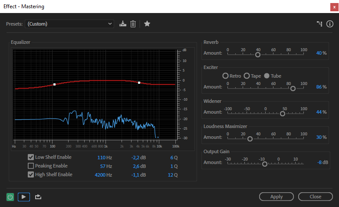339x207 pixels.
Task: Select the Retro exciter mode
Action: click(225, 76)
